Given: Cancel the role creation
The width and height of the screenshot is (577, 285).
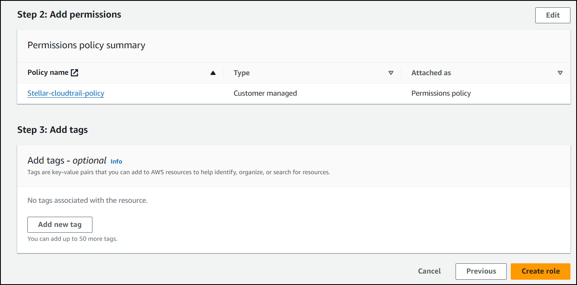Looking at the screenshot, I should pyautogui.click(x=429, y=271).
